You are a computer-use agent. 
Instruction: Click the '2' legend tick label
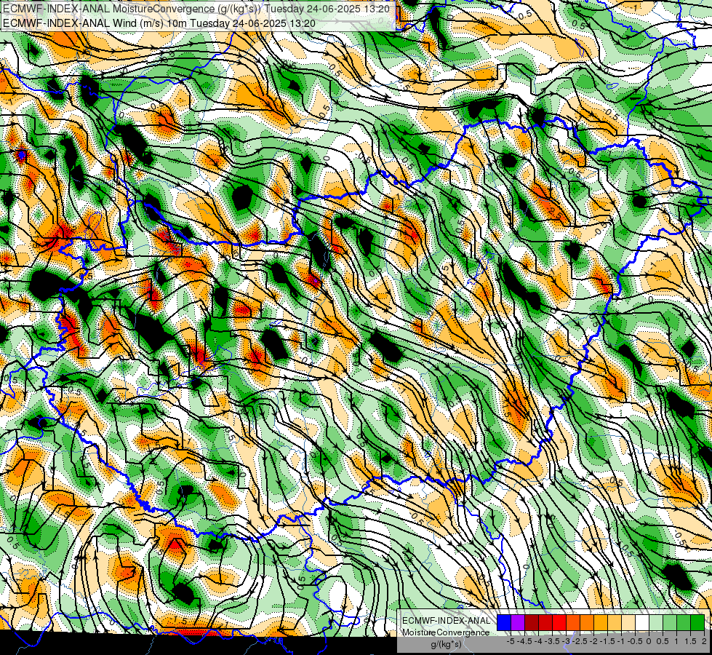704,641
